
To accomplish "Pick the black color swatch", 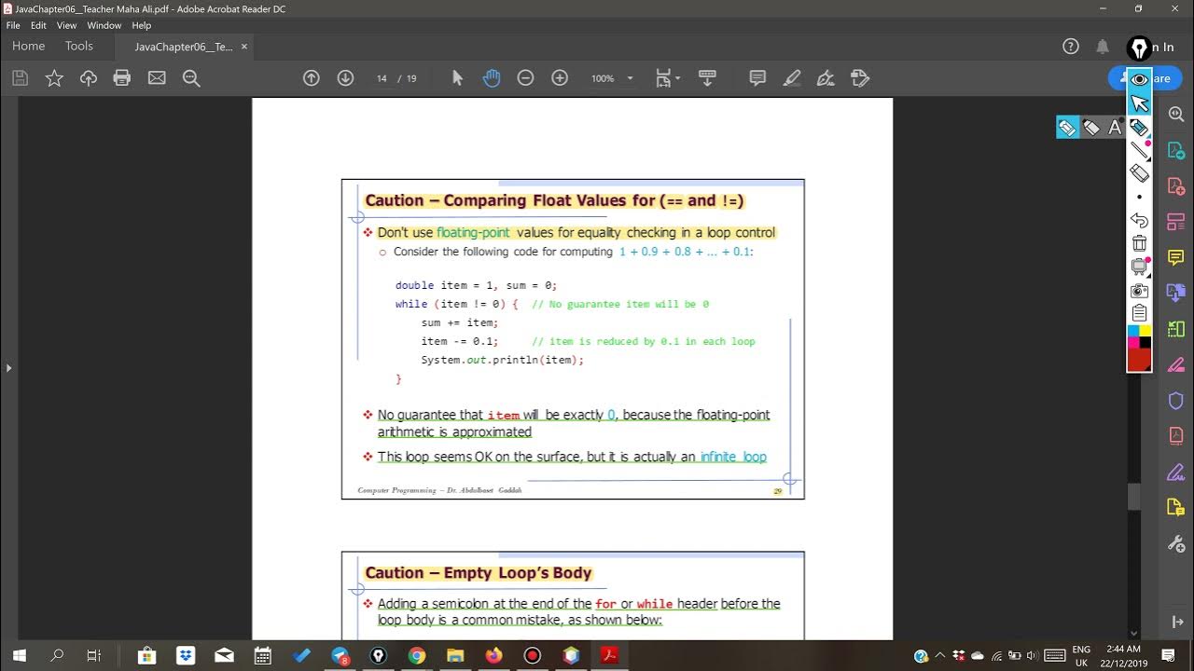I will click(x=1145, y=342).
